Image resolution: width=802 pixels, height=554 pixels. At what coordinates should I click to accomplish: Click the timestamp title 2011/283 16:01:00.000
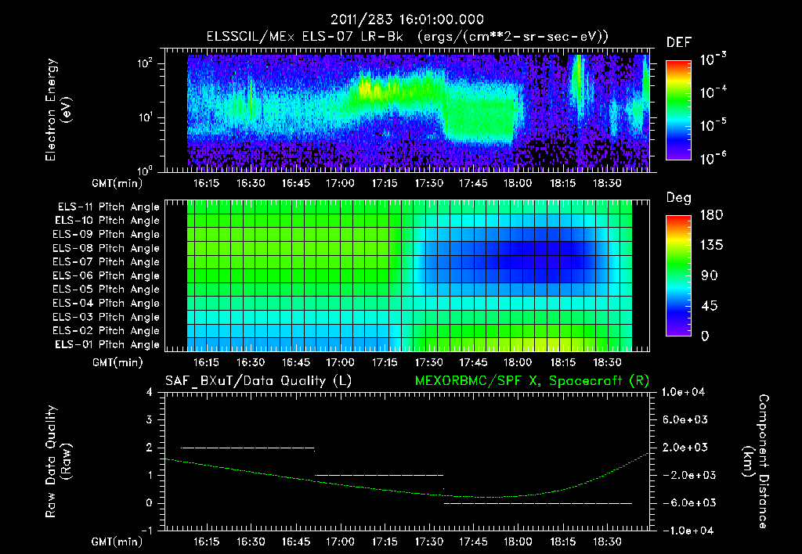[407, 20]
